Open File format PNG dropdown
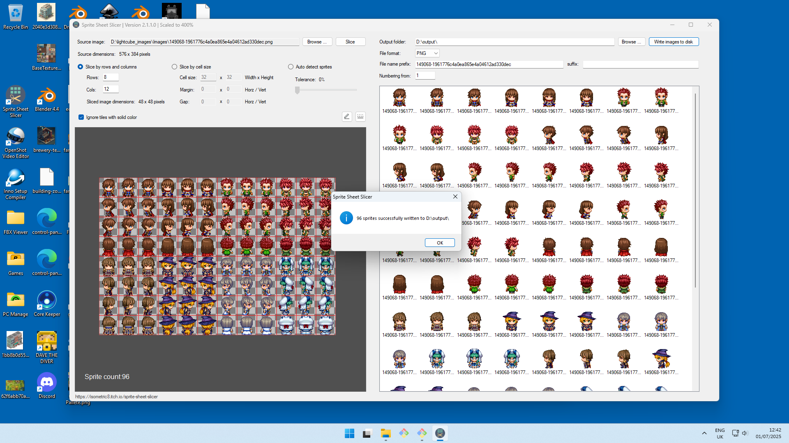This screenshot has height=443, width=789. click(427, 53)
